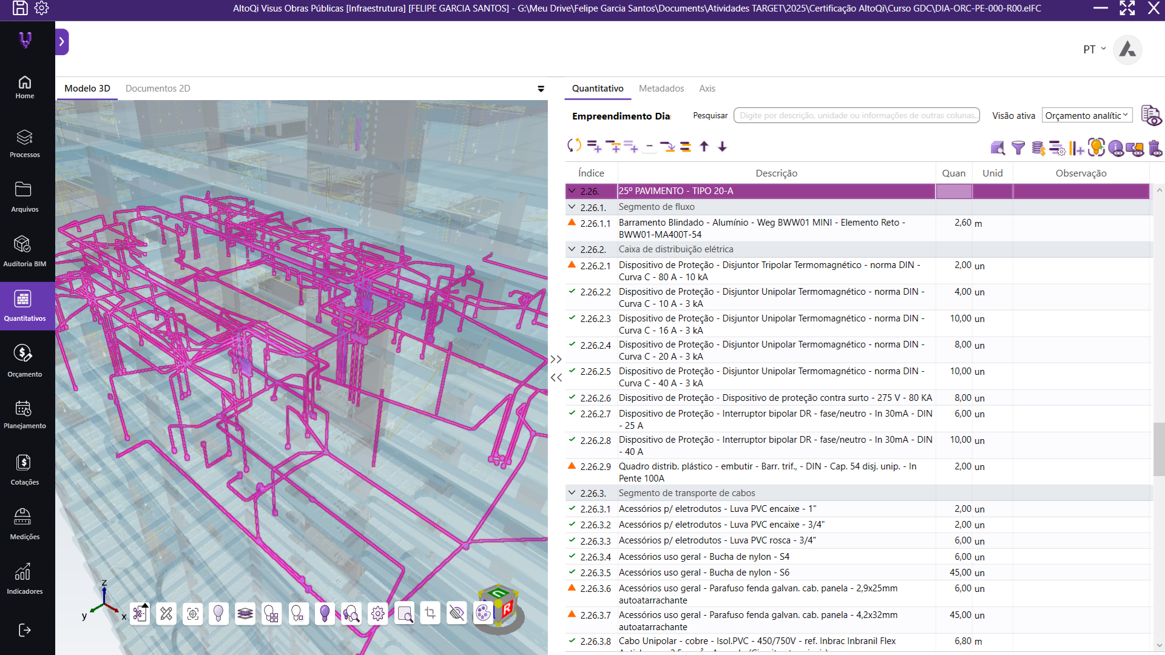
Task: Click the collapse-left double chevron splitter
Action: point(556,377)
